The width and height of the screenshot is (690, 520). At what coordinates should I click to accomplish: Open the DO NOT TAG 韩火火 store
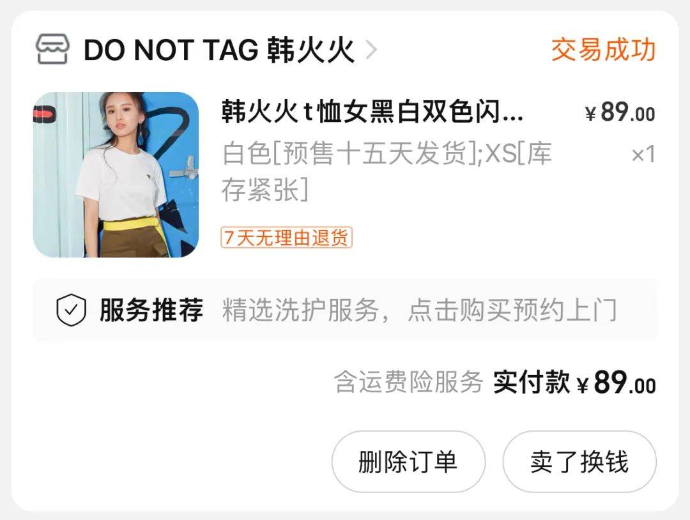click(218, 50)
